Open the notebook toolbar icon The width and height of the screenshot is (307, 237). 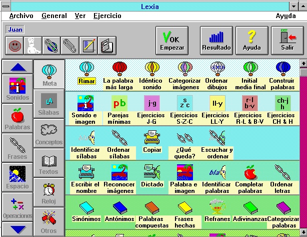[x=107, y=46]
